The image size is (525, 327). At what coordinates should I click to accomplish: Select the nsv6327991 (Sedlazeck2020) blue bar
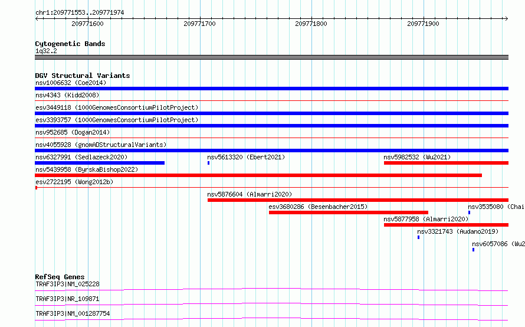[x=100, y=163]
